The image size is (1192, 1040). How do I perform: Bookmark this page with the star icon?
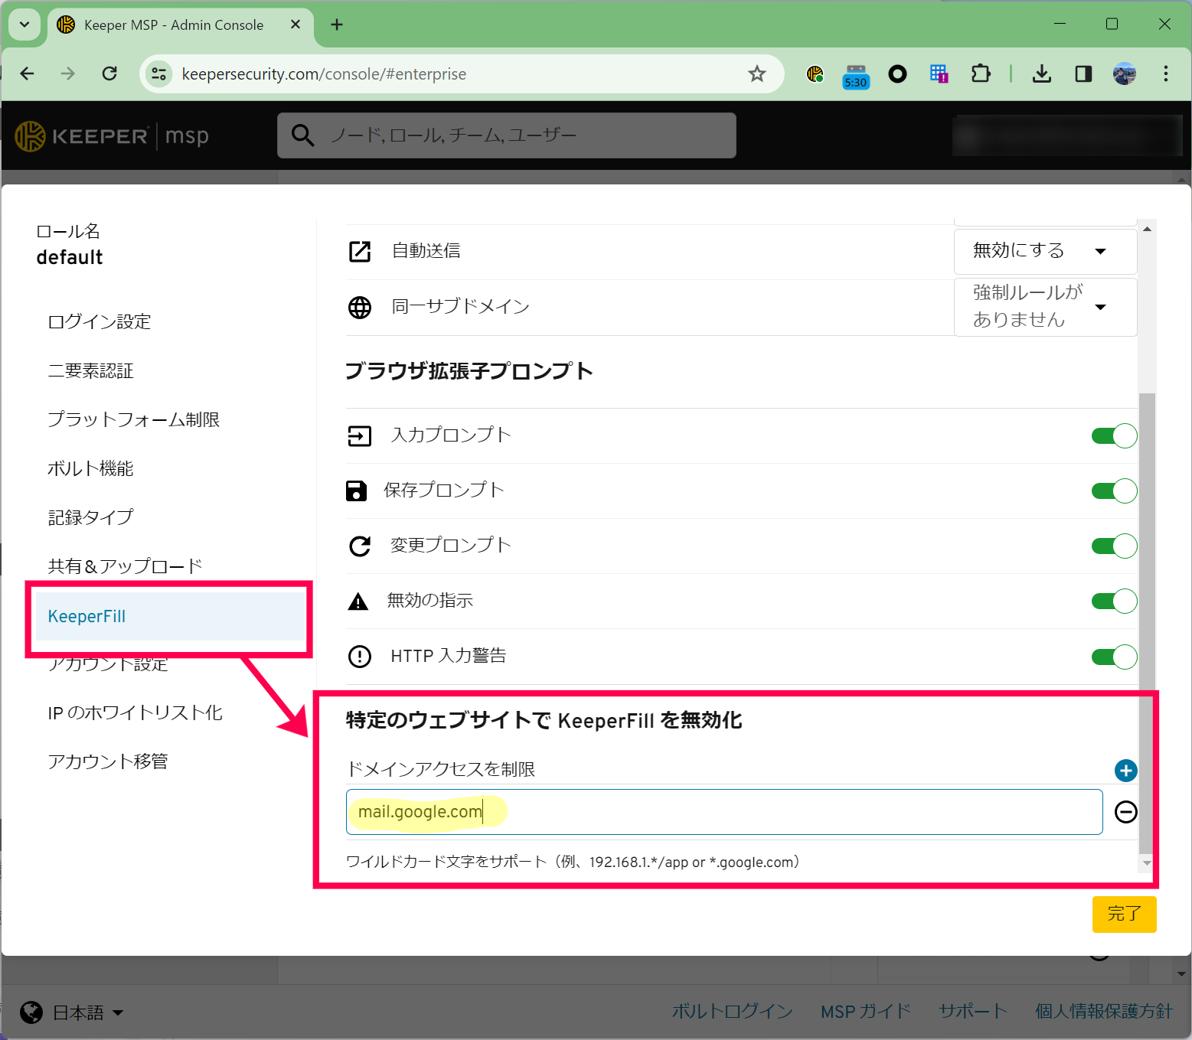757,73
